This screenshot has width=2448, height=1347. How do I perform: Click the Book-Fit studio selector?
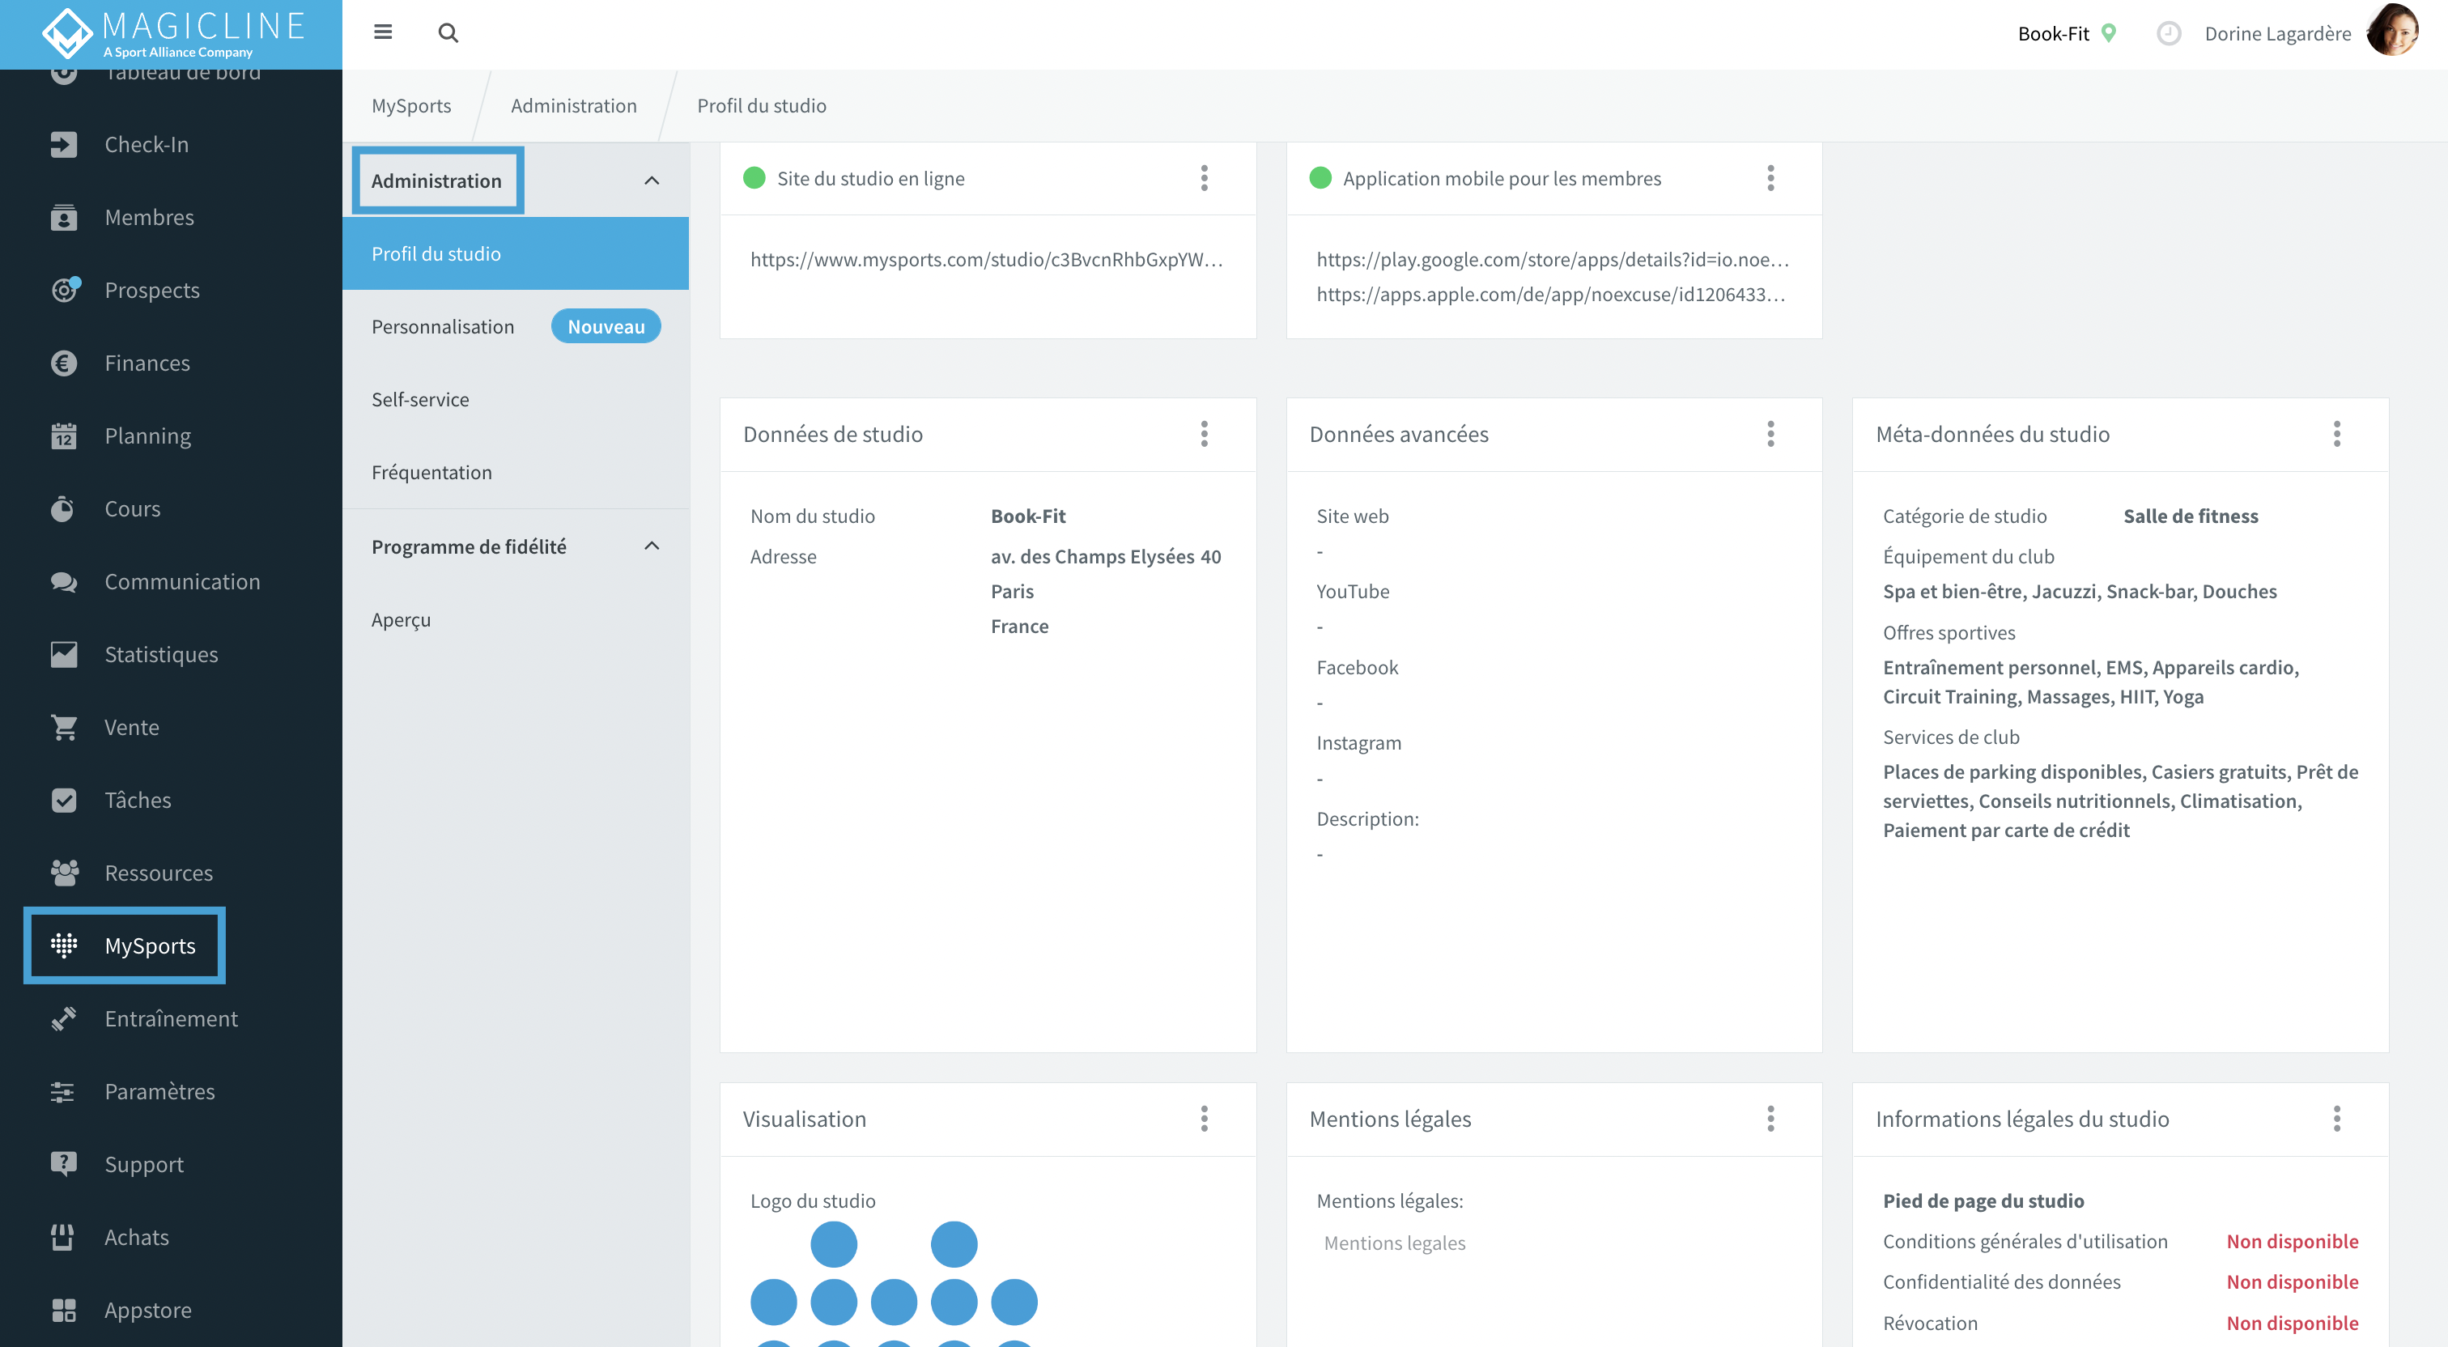(2067, 33)
